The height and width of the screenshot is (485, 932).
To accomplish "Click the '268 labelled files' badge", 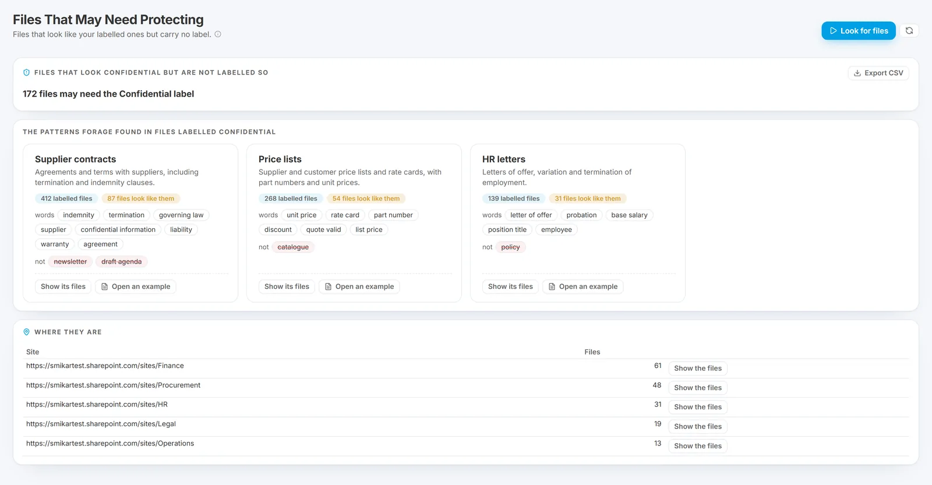I will point(291,199).
